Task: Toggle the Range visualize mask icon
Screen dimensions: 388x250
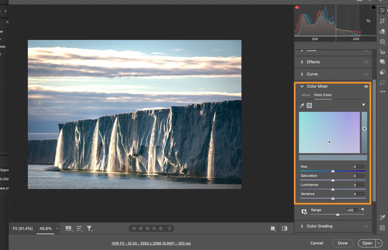Action: click(304, 212)
